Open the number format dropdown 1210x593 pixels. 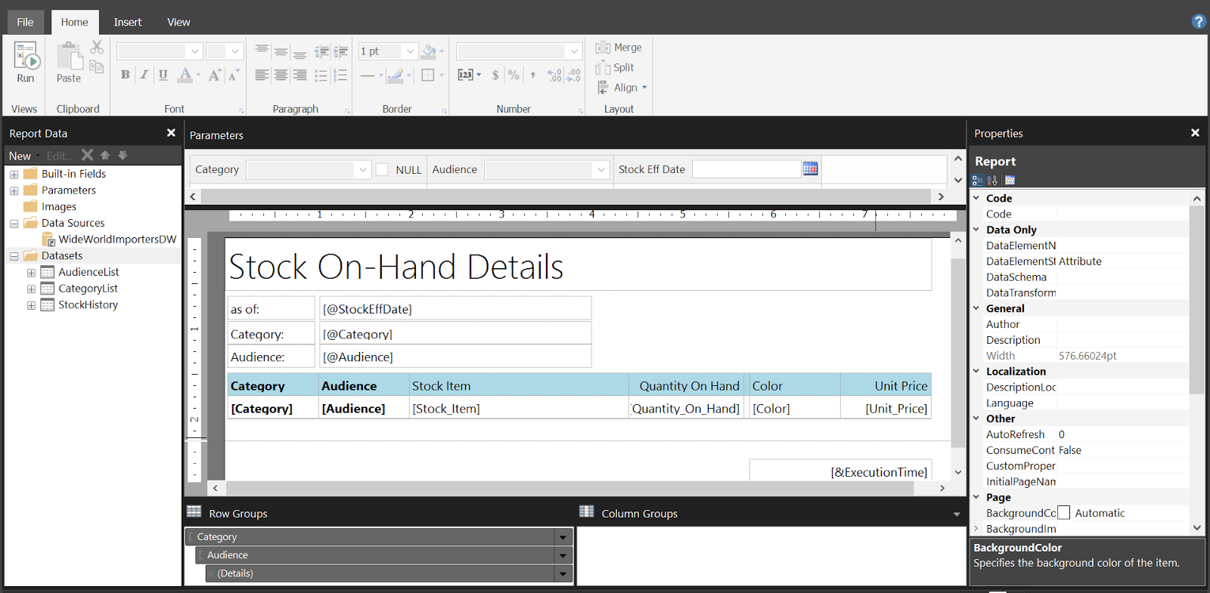574,51
